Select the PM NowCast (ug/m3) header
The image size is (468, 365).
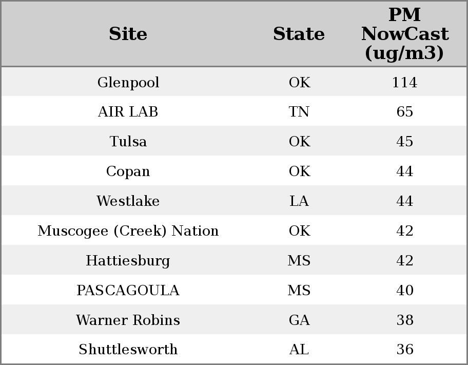point(404,34)
